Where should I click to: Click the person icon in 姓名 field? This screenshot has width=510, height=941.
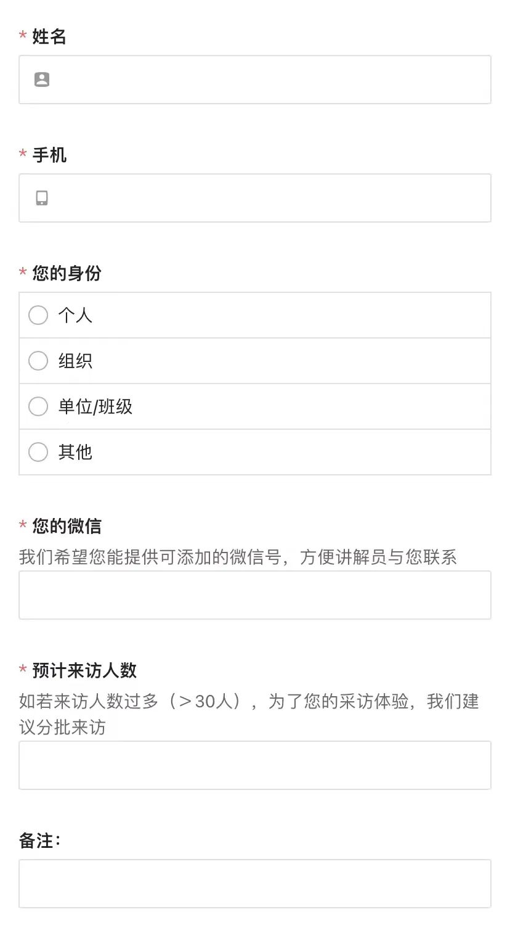(x=42, y=80)
